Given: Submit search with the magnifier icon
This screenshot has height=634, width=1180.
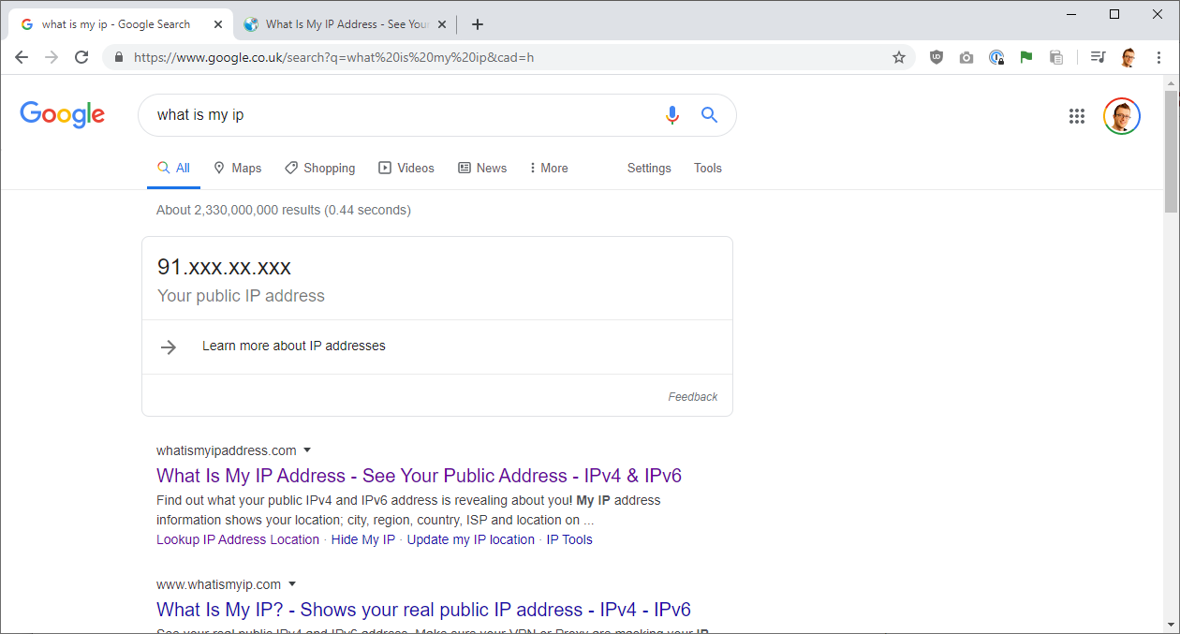Looking at the screenshot, I should (709, 115).
